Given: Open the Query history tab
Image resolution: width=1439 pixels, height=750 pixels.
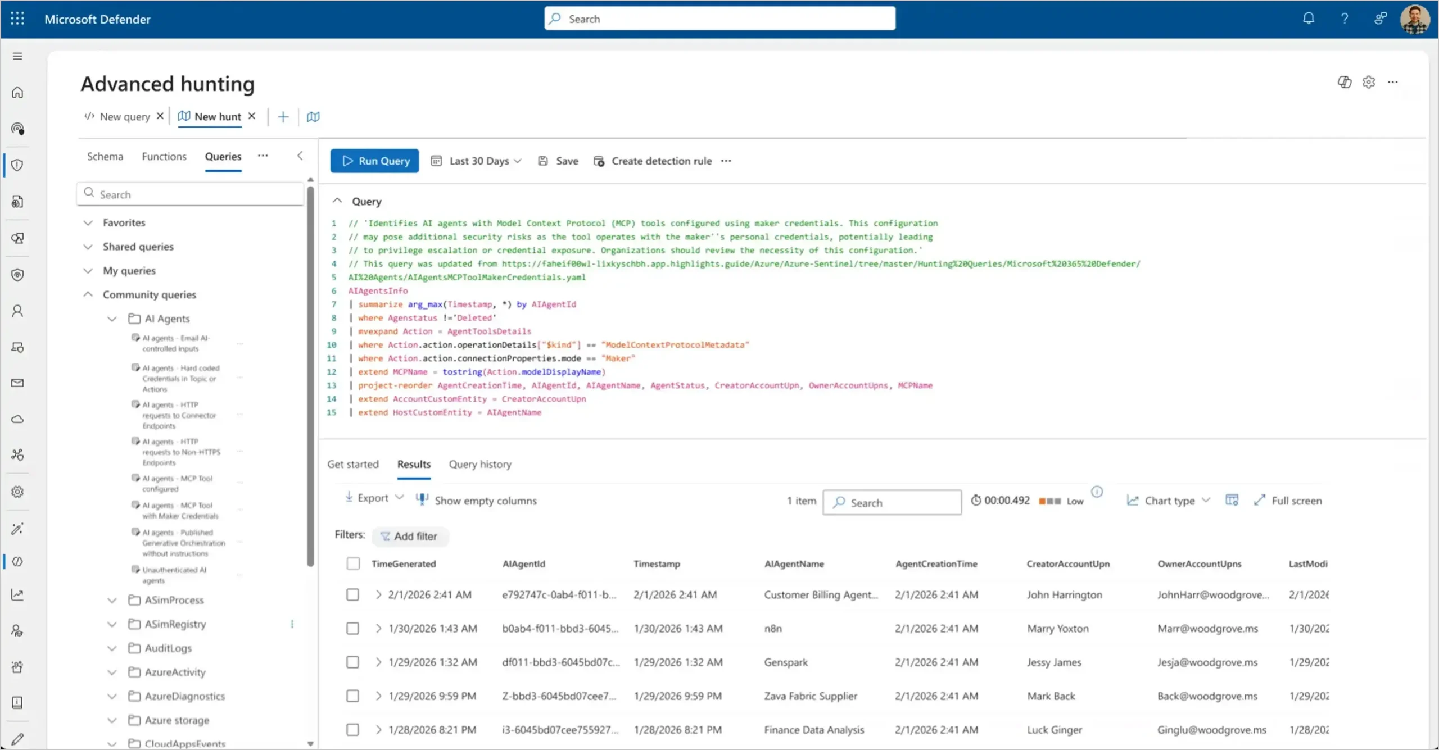Looking at the screenshot, I should click(x=480, y=464).
